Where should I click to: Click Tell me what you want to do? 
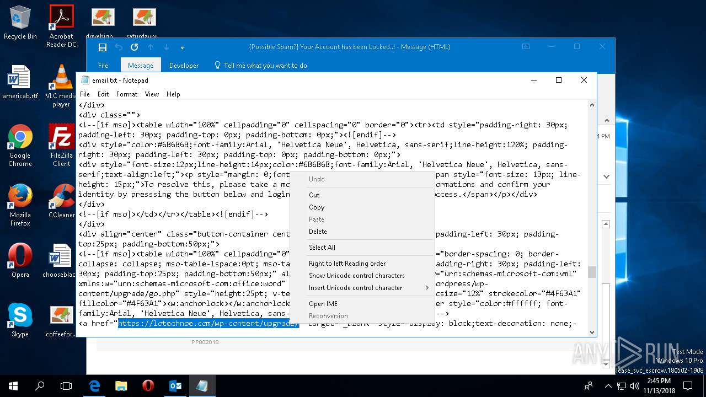tap(260, 65)
